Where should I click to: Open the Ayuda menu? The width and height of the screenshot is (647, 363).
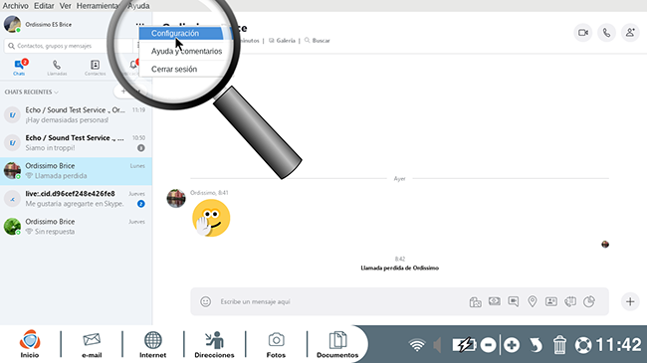pyautogui.click(x=138, y=6)
